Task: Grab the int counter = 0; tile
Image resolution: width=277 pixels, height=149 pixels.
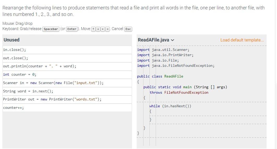Action: (67, 75)
